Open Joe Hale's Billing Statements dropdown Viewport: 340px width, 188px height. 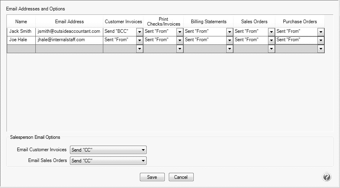229,40
